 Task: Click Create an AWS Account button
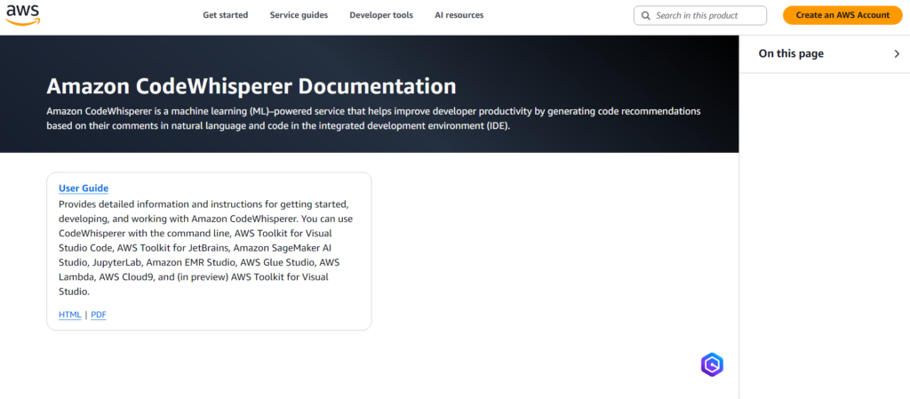click(842, 16)
